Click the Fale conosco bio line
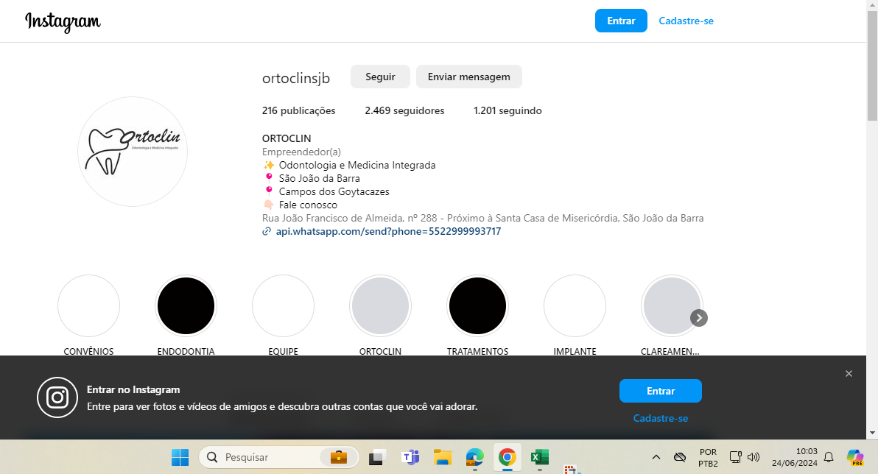 point(308,205)
